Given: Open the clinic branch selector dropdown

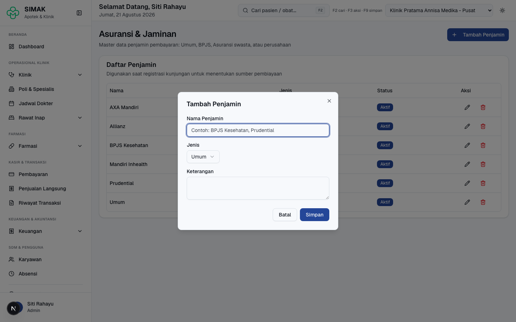Looking at the screenshot, I should point(439,10).
